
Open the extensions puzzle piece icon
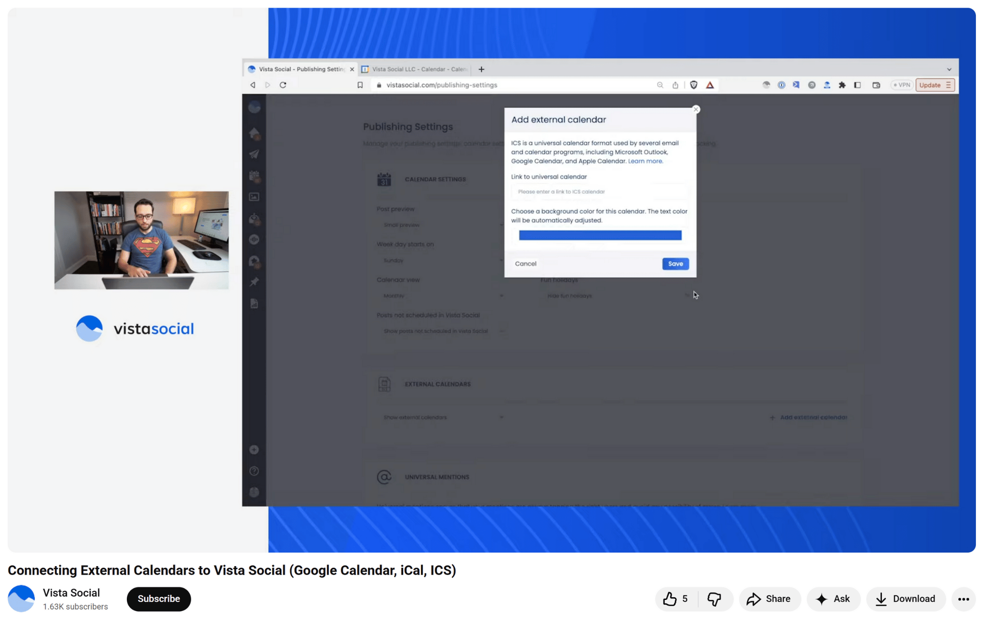point(842,85)
